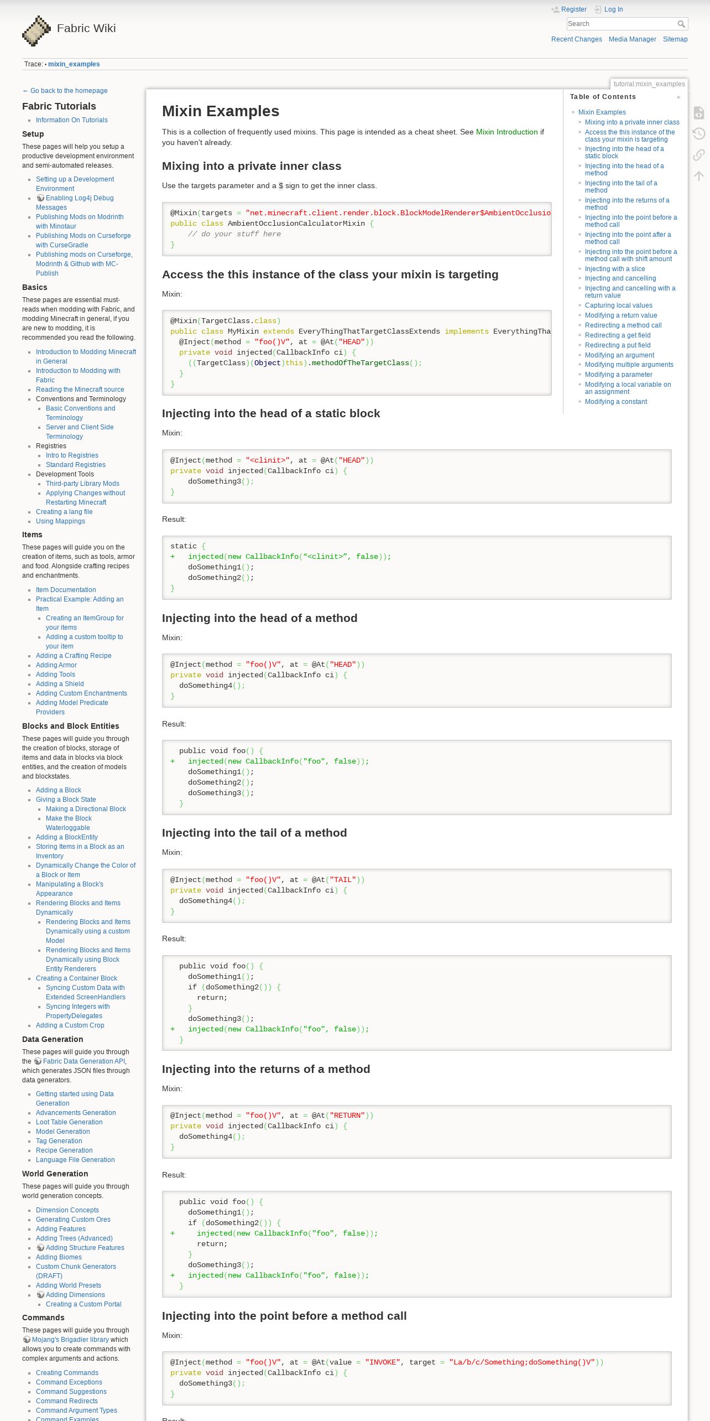
Task: Jump to Modifying a constant
Action: click(616, 402)
